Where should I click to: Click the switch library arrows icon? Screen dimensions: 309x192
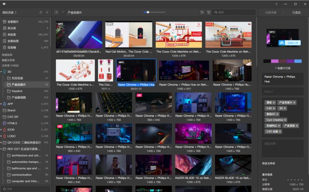pyautogui.click(x=41, y=12)
